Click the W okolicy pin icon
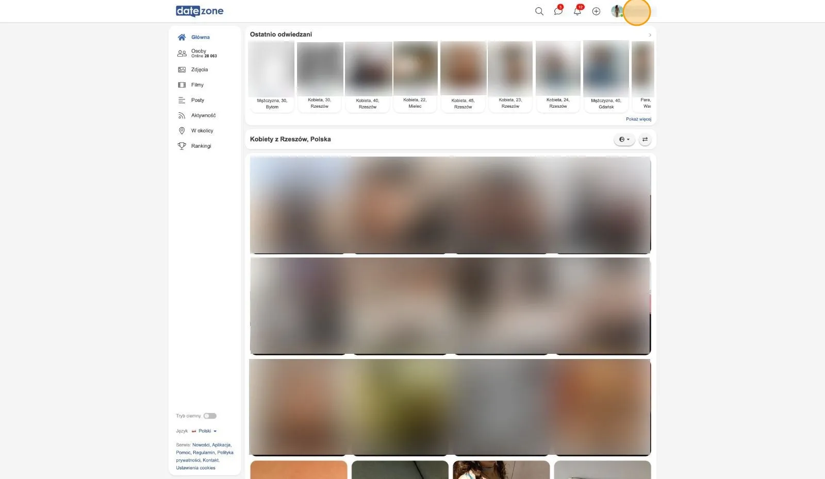Image resolution: width=825 pixels, height=479 pixels. click(181, 131)
